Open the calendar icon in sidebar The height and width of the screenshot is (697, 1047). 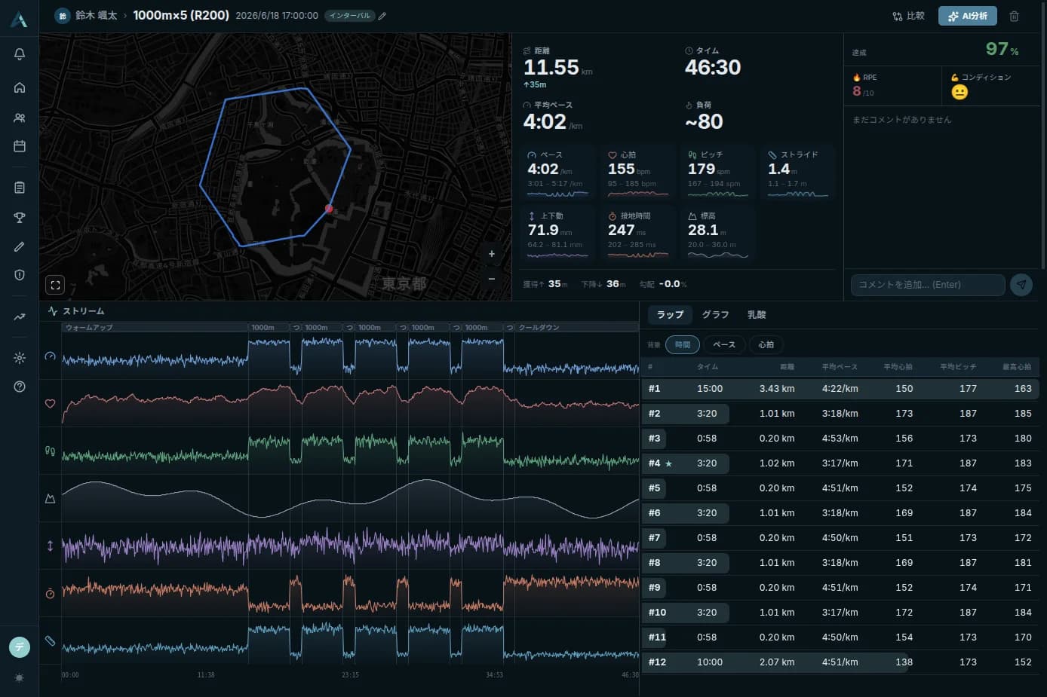coord(20,146)
